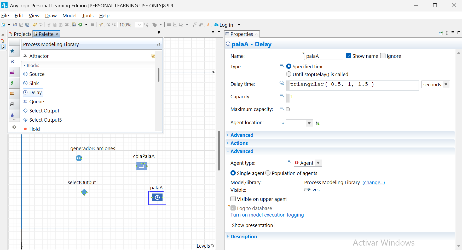Image resolution: width=462 pixels, height=250 pixels.
Task: Select the Attractor element in palette
Action: [x=36, y=56]
